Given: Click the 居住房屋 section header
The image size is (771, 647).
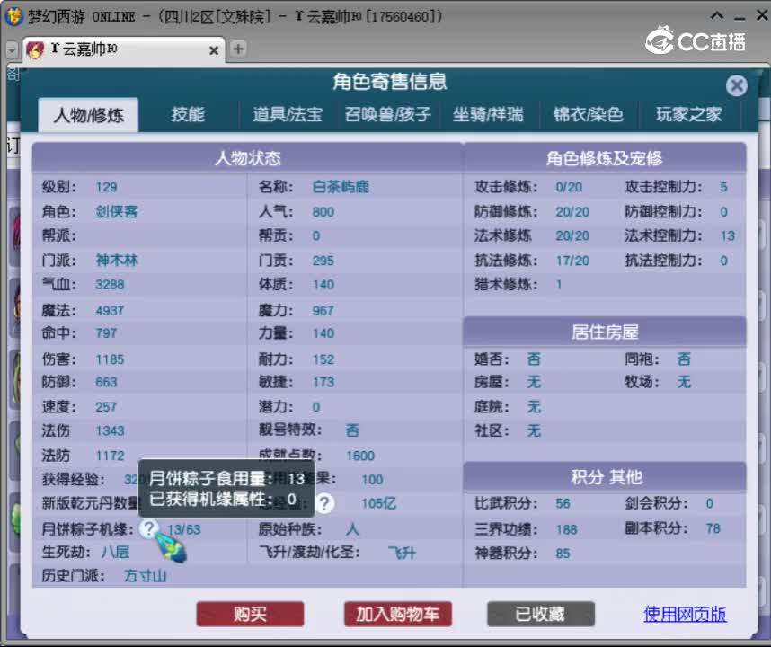Looking at the screenshot, I should click(x=605, y=332).
